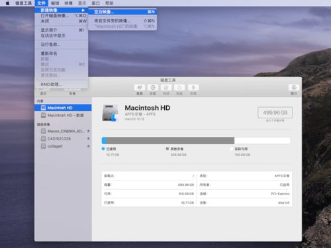This screenshot has width=331, height=248.
Task: Click the Macintosh HD title heading
Action: tap(148, 108)
